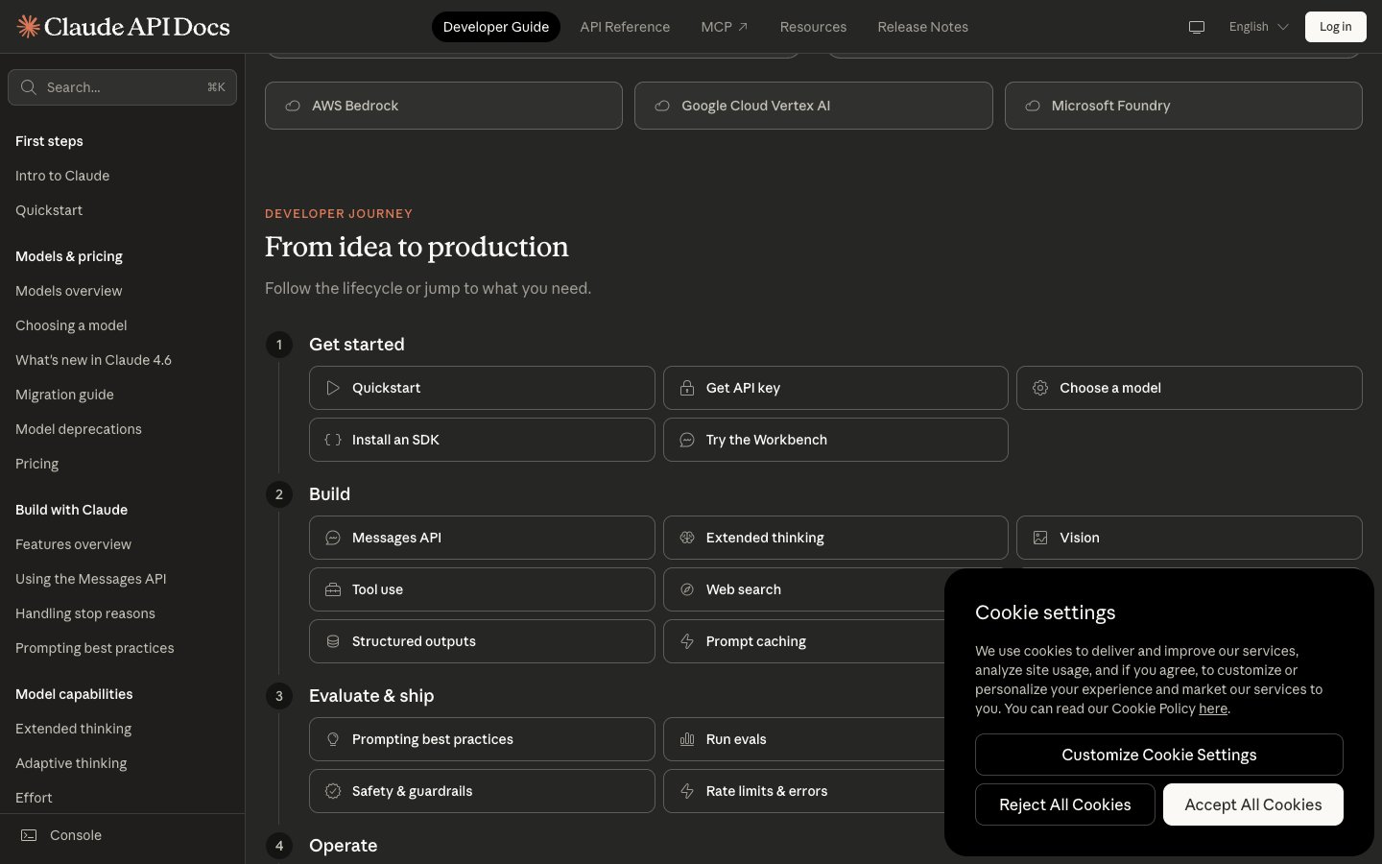Image resolution: width=1382 pixels, height=864 pixels.
Task: Click the braces icon on Install an SDK
Action: point(333,440)
